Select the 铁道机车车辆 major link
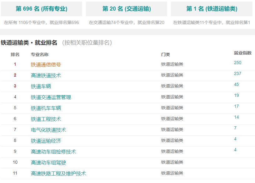 pyautogui.click(x=46, y=108)
